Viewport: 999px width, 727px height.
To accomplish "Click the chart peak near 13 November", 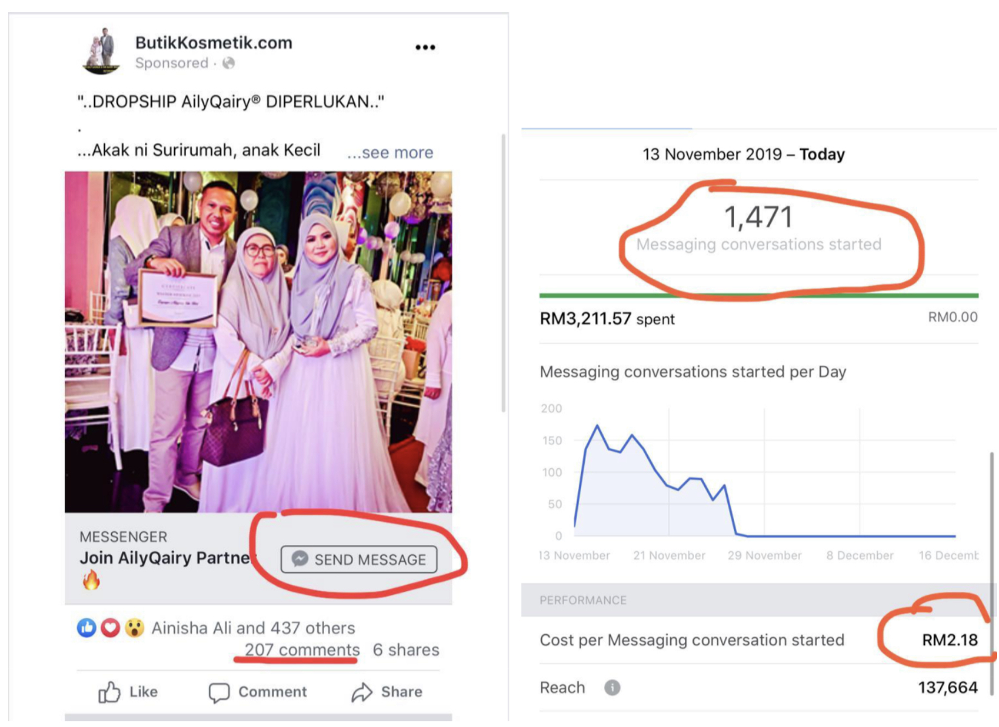I will 597,426.
